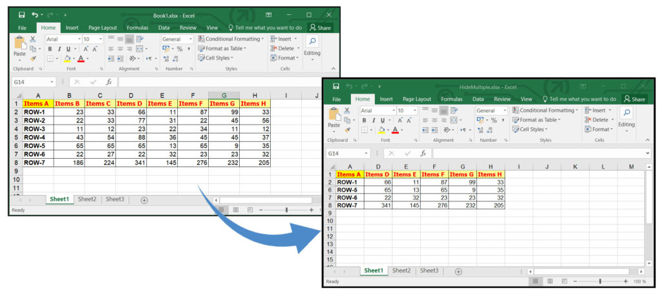
Task: Click Save icon in Book1.xlsx title bar
Action: [x=21, y=14]
